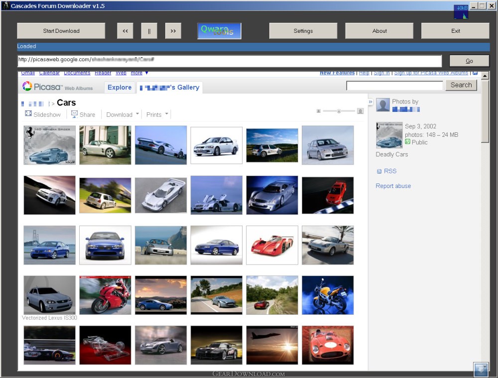This screenshot has height=378, width=498.
Task: Open the Settings menu button
Action: pyautogui.click(x=303, y=31)
